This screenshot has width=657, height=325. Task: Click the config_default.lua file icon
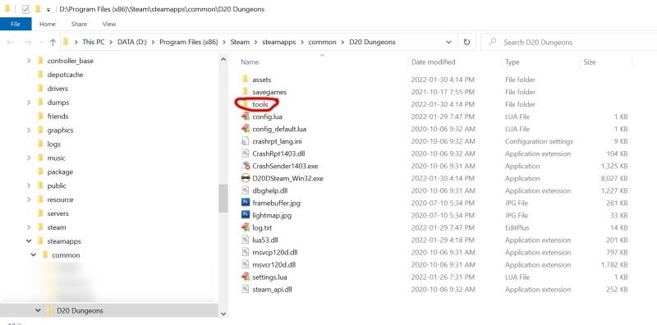tap(246, 129)
